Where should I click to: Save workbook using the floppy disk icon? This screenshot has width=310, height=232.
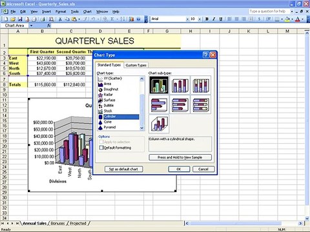(x=20, y=19)
